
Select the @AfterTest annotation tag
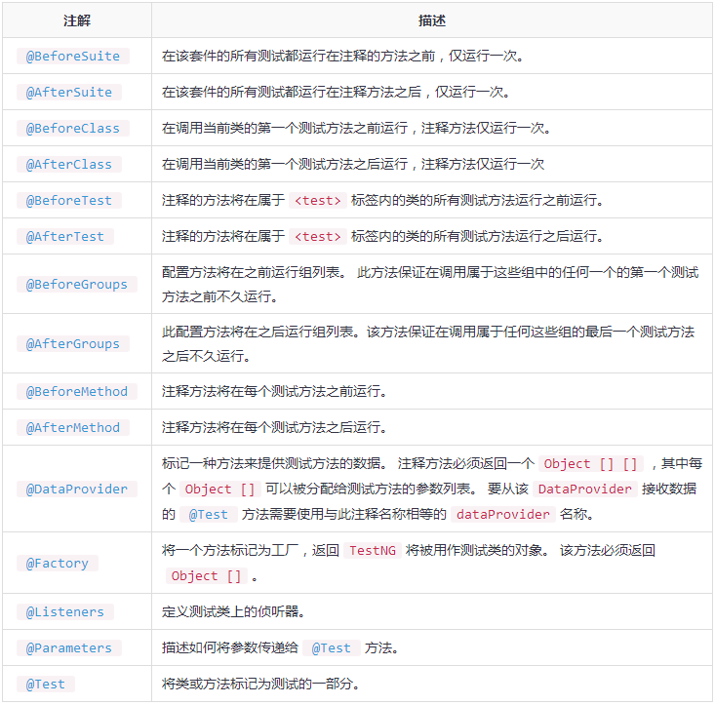click(65, 236)
